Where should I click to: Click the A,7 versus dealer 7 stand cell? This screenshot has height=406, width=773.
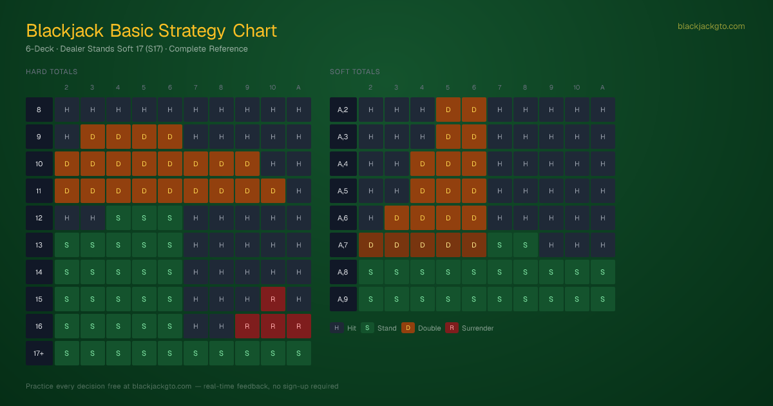(x=500, y=245)
